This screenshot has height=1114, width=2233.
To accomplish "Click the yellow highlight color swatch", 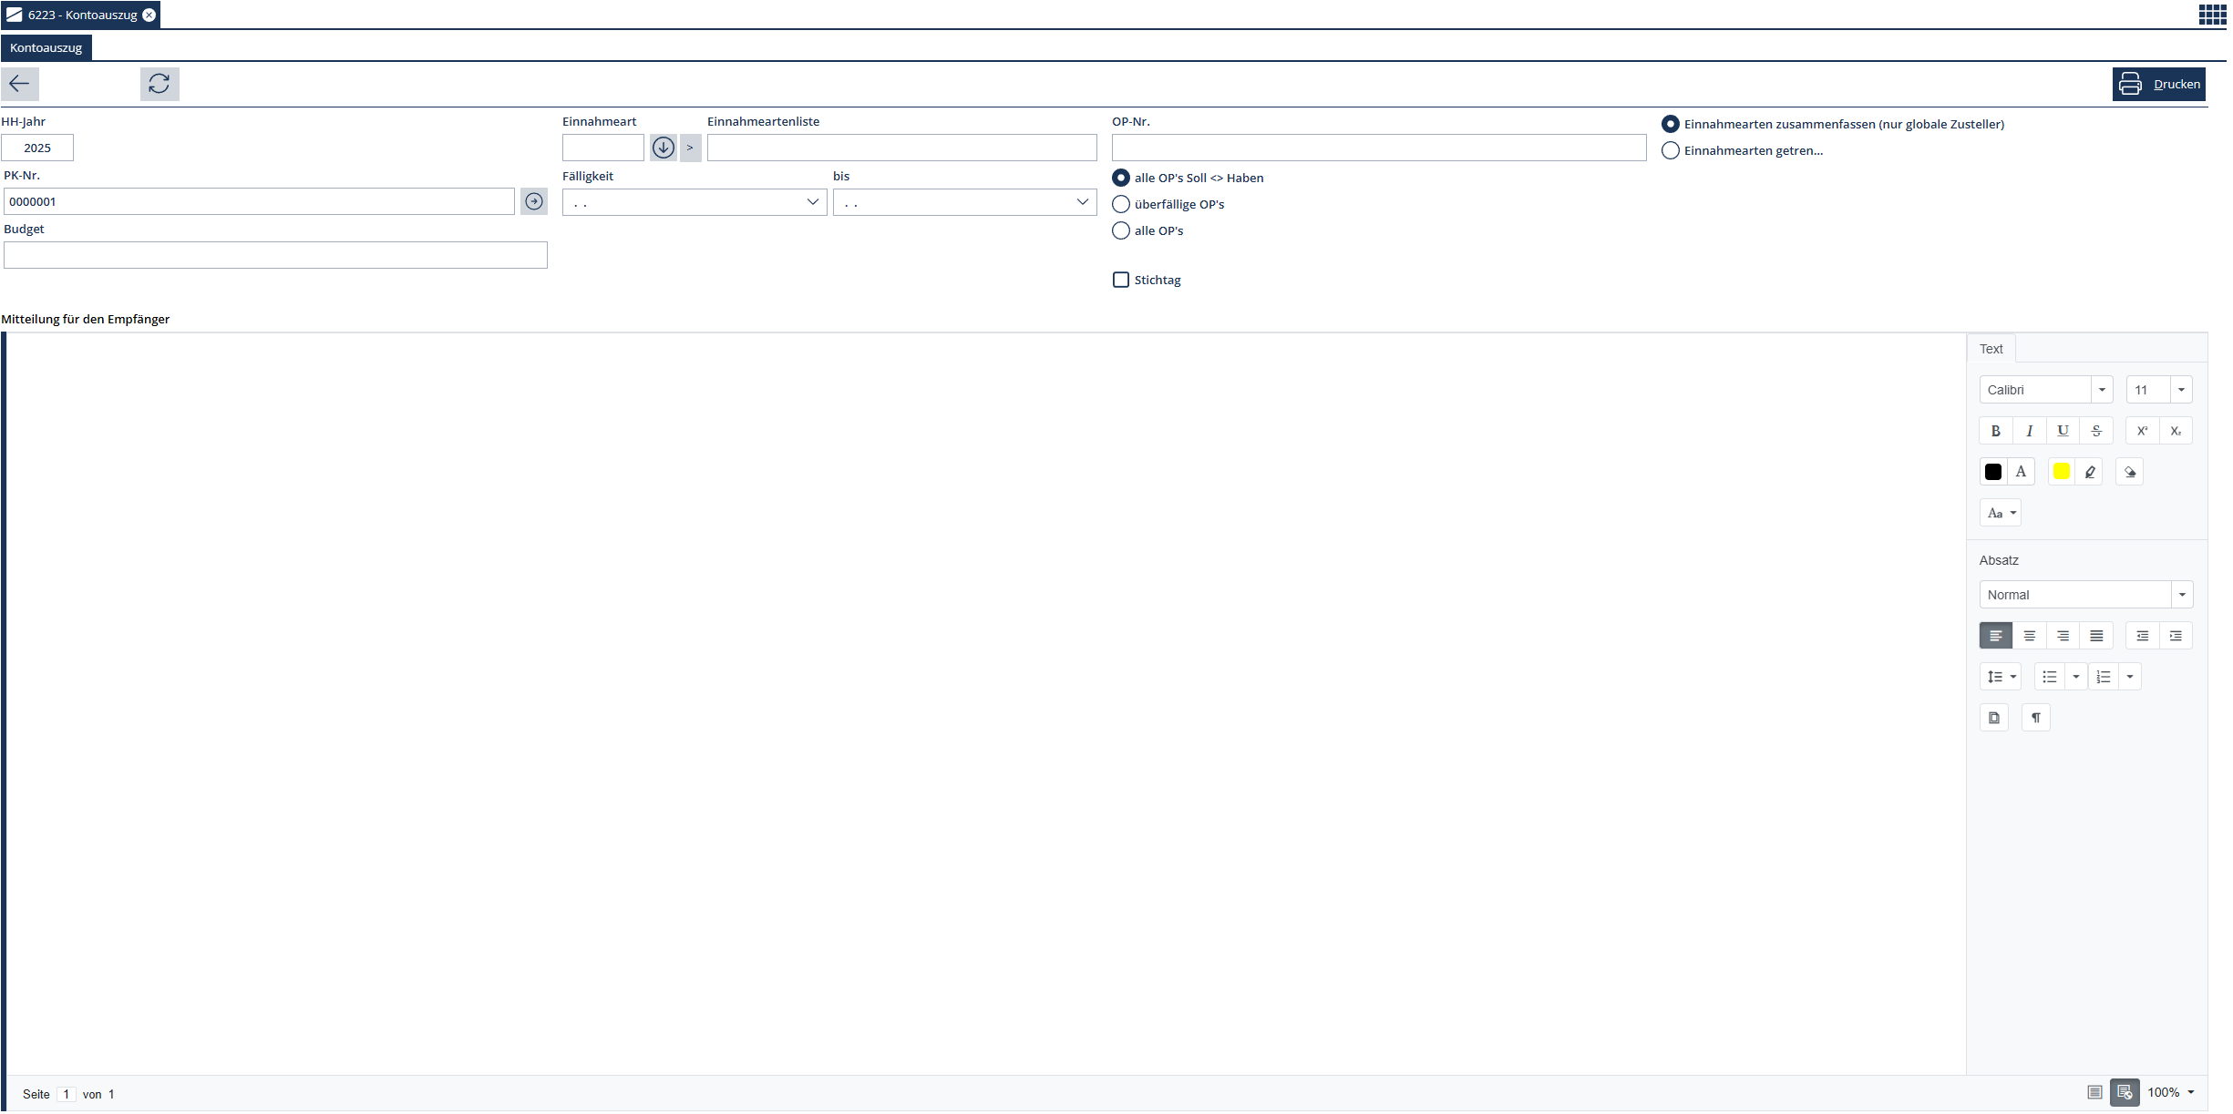I will click(2061, 472).
